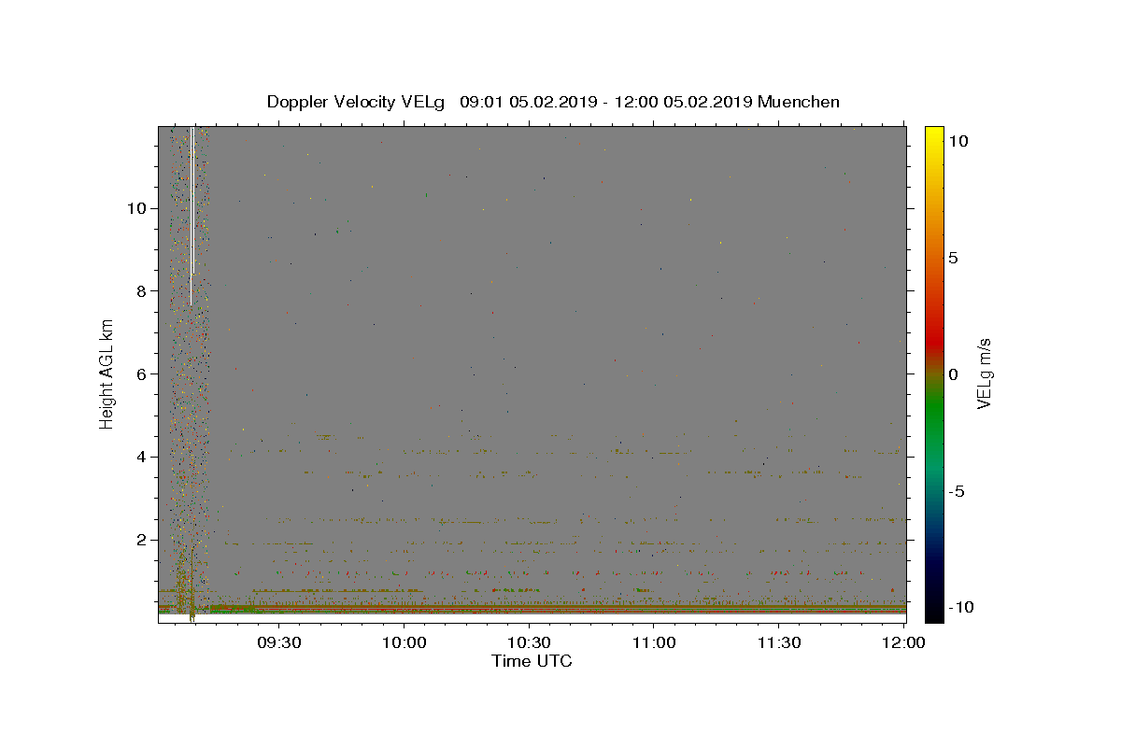Click the 12:00 time tick label
1121x747 pixels.
click(904, 642)
